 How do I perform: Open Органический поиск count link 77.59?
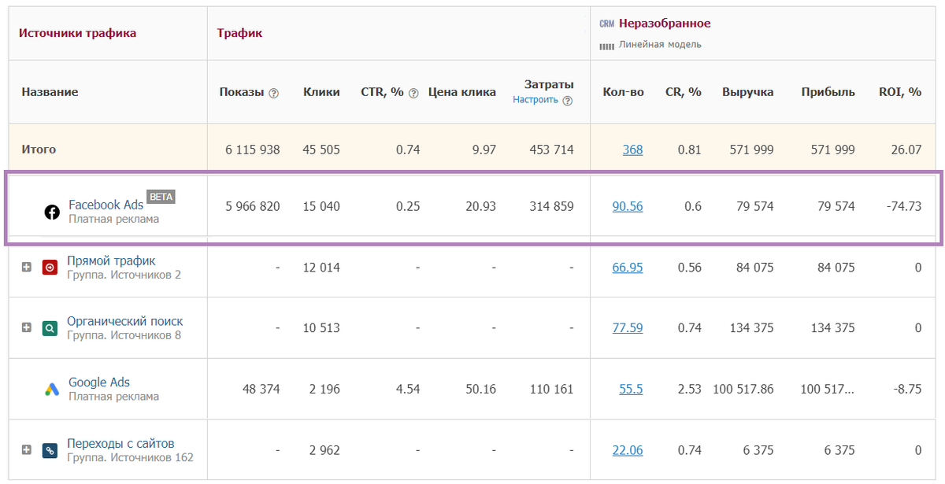click(x=628, y=328)
